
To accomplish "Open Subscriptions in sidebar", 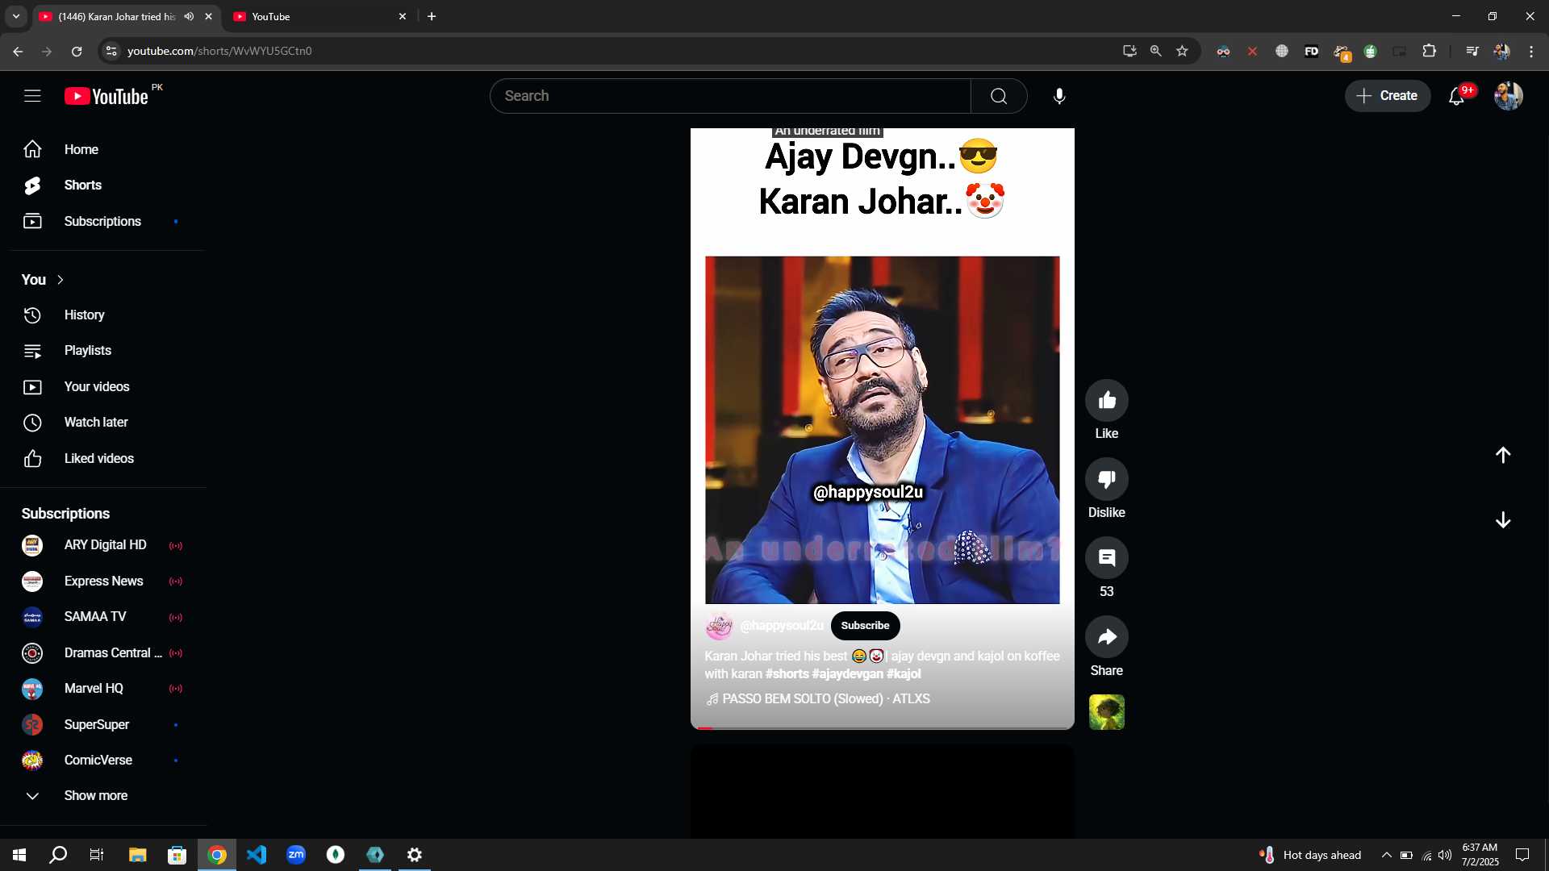I will click(103, 221).
